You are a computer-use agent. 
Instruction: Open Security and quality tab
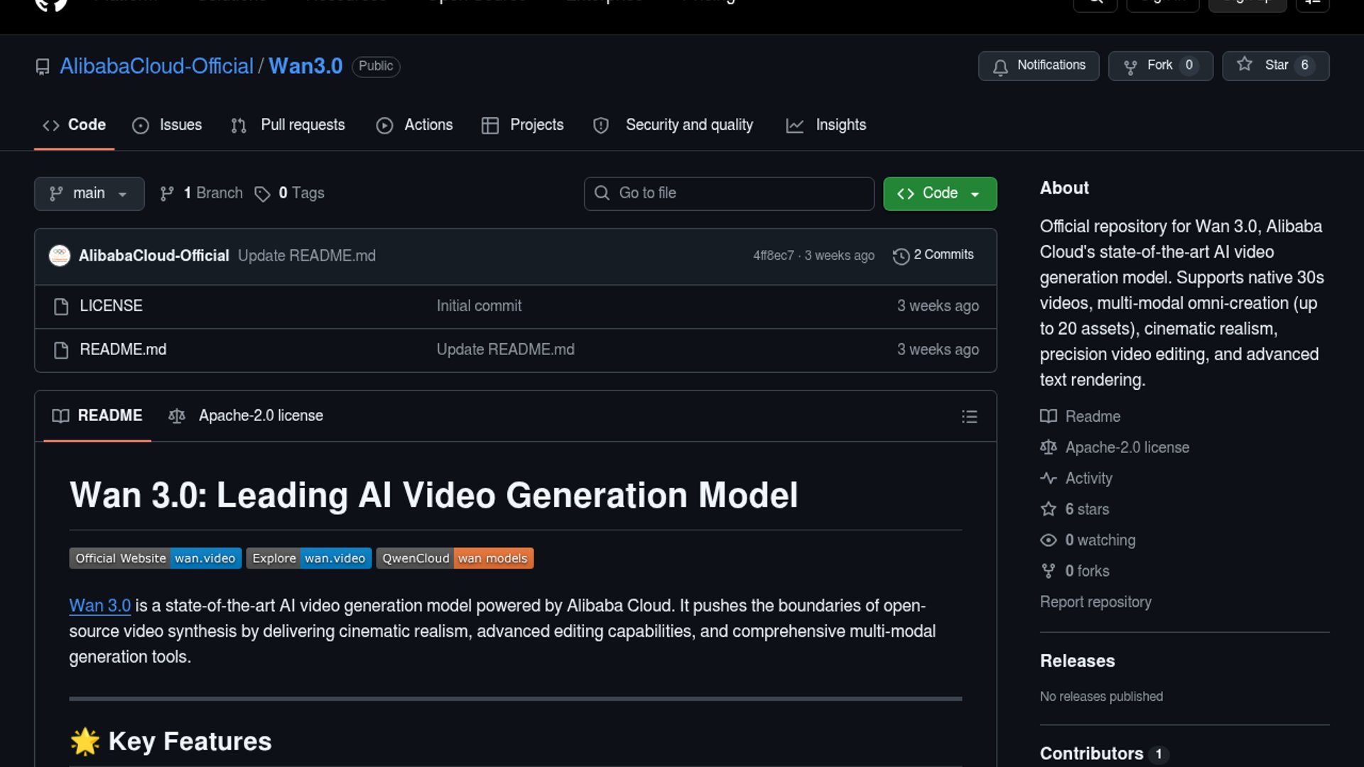pyautogui.click(x=673, y=125)
